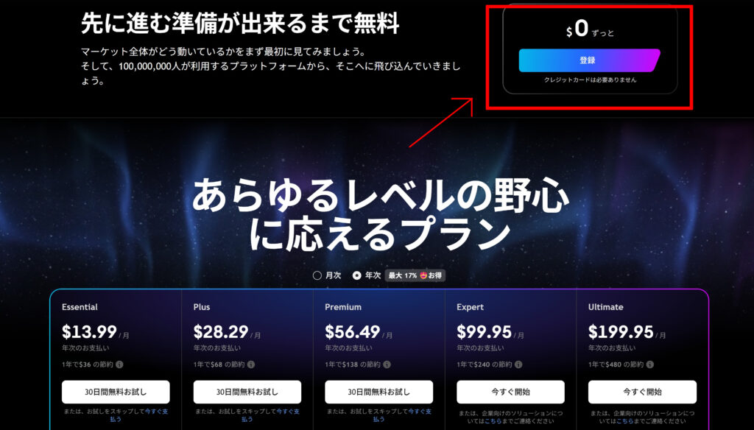The width and height of the screenshot is (754, 430).
Task: Start Premium 30日間無料お試し trial
Action: pyautogui.click(x=379, y=392)
